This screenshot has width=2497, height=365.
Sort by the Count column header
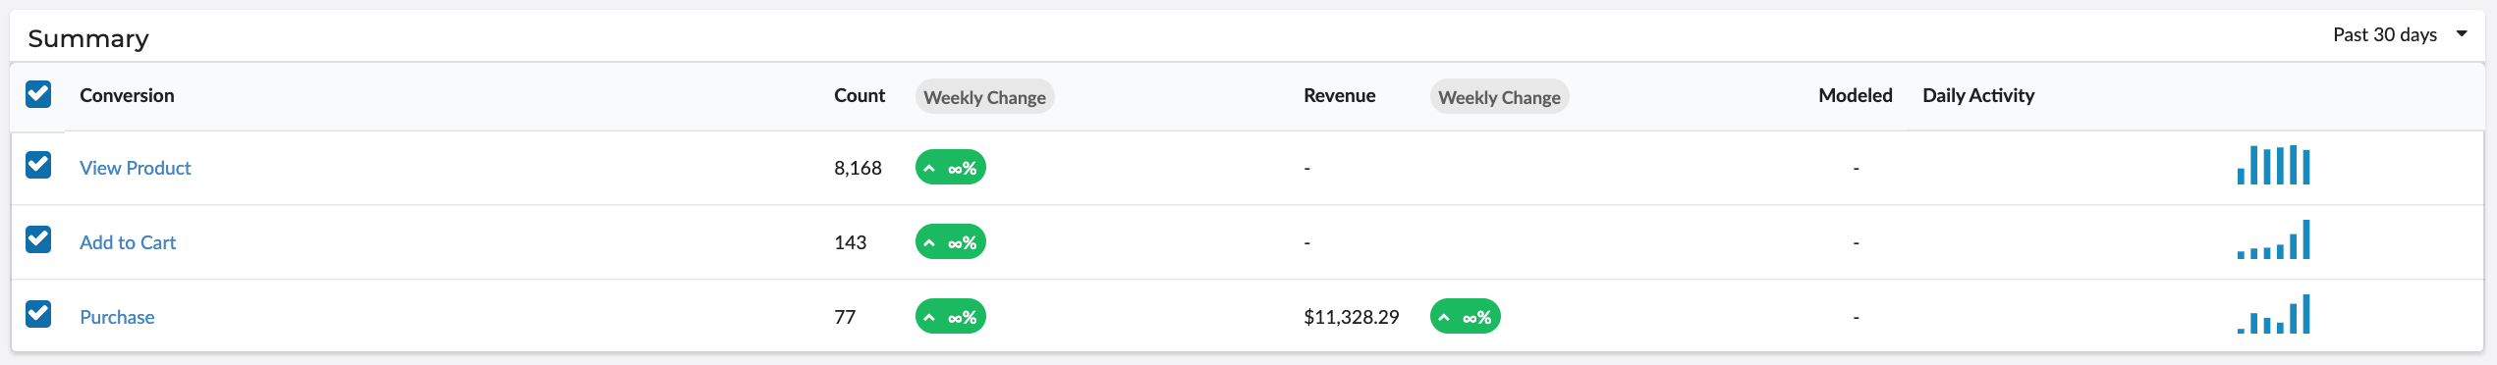[860, 95]
